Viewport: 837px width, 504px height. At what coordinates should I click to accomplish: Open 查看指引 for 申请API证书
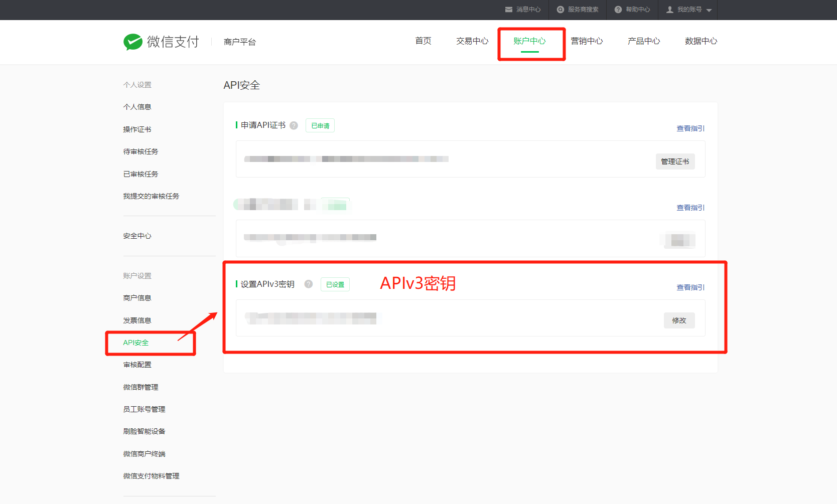point(690,128)
